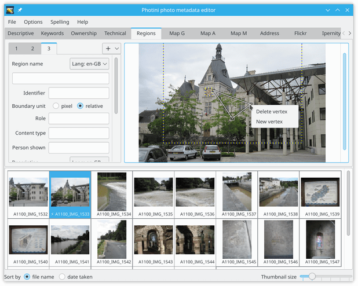Switch to the Technical tab

tap(115, 34)
